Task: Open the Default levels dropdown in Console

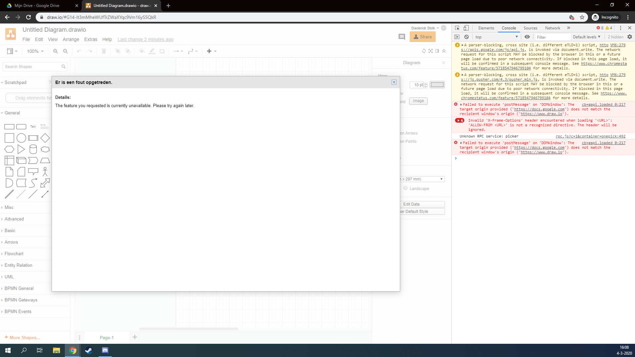Action: click(x=587, y=37)
